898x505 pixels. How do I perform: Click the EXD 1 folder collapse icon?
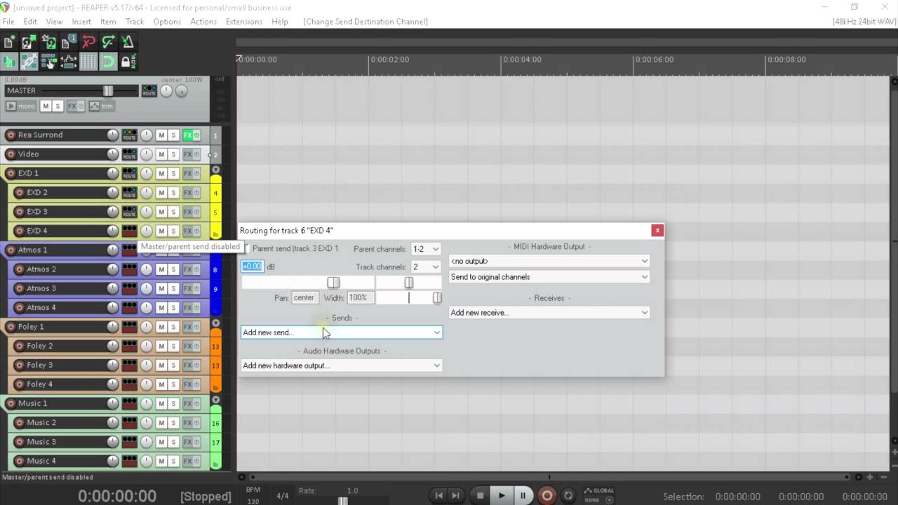(x=215, y=170)
